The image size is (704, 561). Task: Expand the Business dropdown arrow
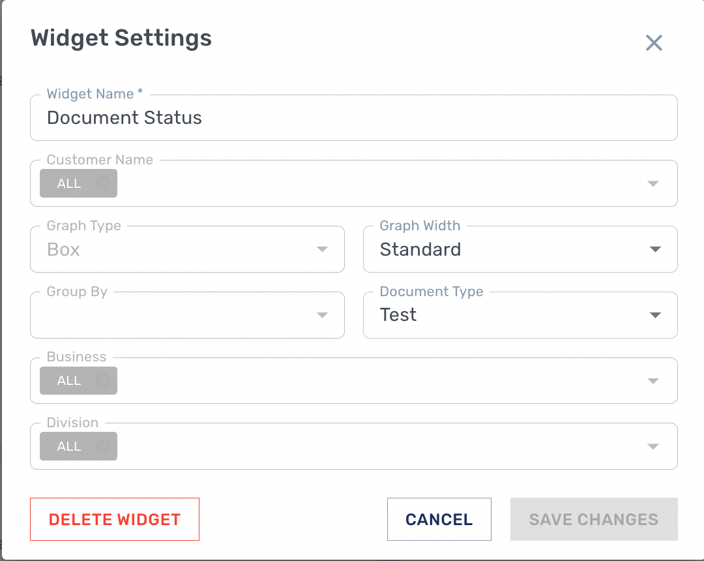click(x=653, y=381)
